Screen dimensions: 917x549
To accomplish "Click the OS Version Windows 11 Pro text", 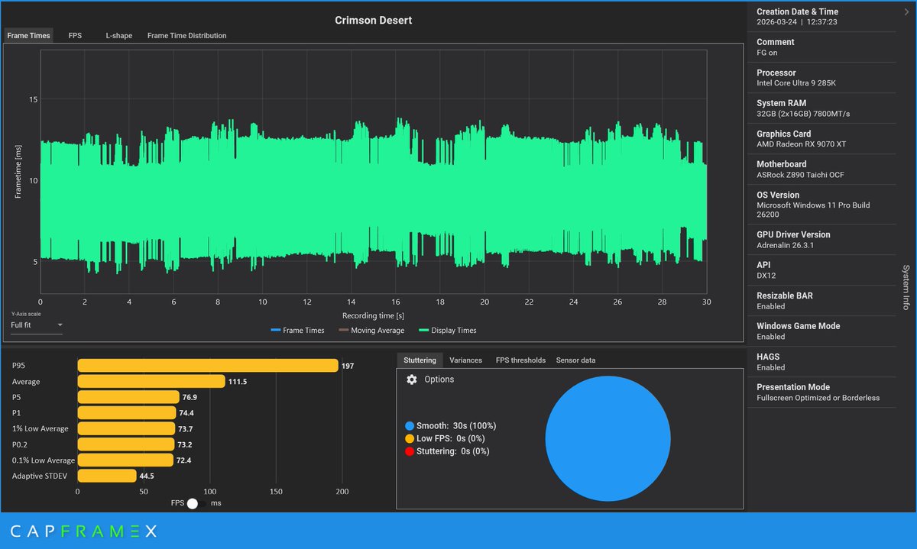I will point(813,210).
